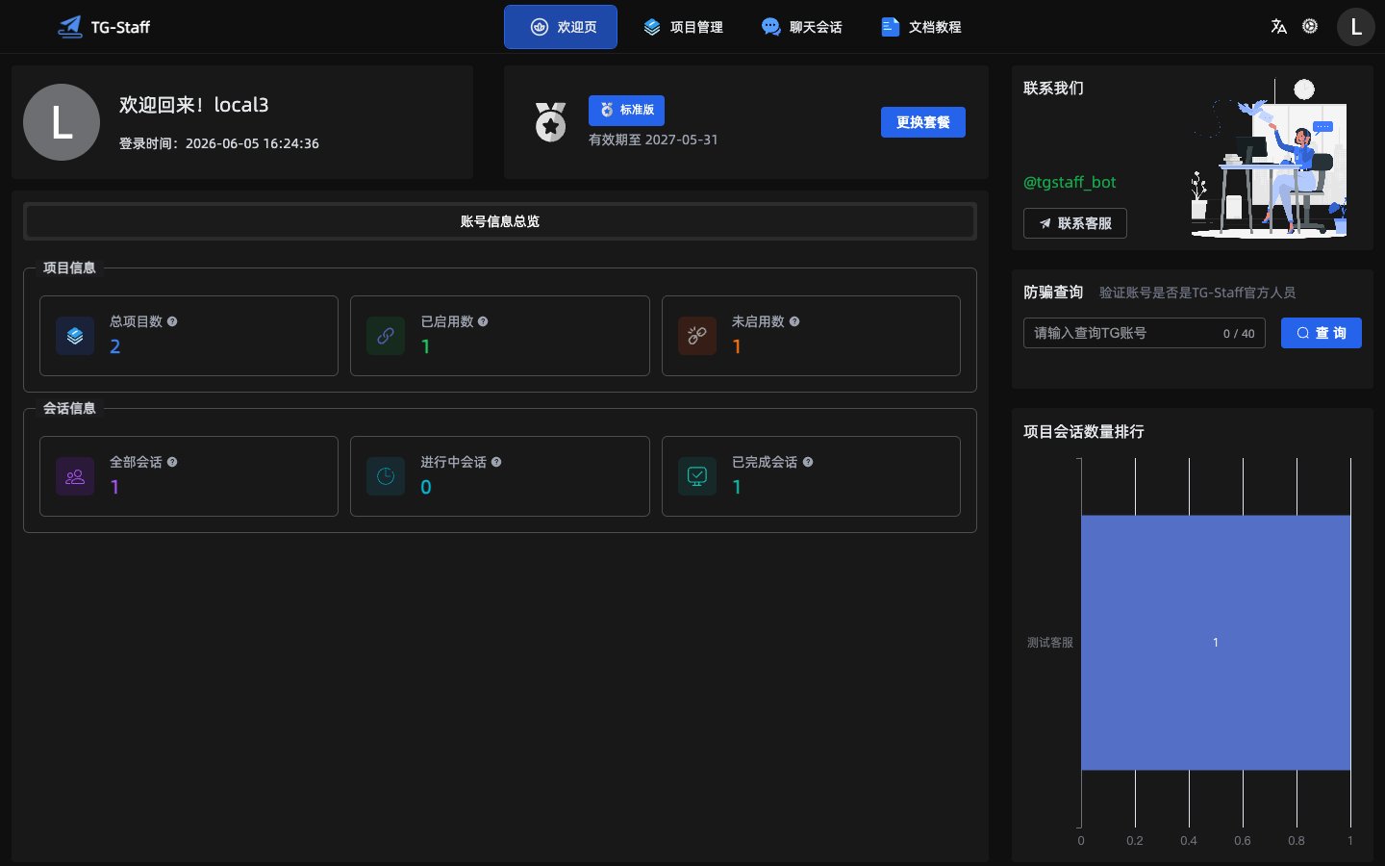Click the medal plan icon
Viewport: 1385px width, 866px height.
(x=551, y=122)
